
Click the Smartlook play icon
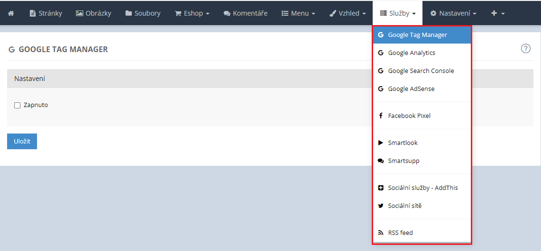[x=380, y=143]
